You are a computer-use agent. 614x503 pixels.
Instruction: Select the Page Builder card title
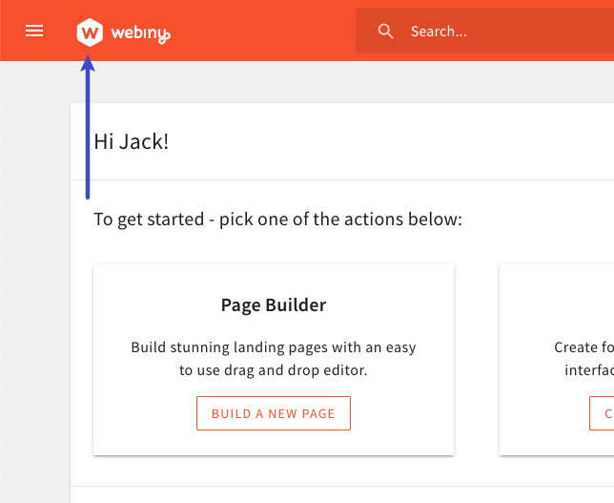(x=274, y=305)
